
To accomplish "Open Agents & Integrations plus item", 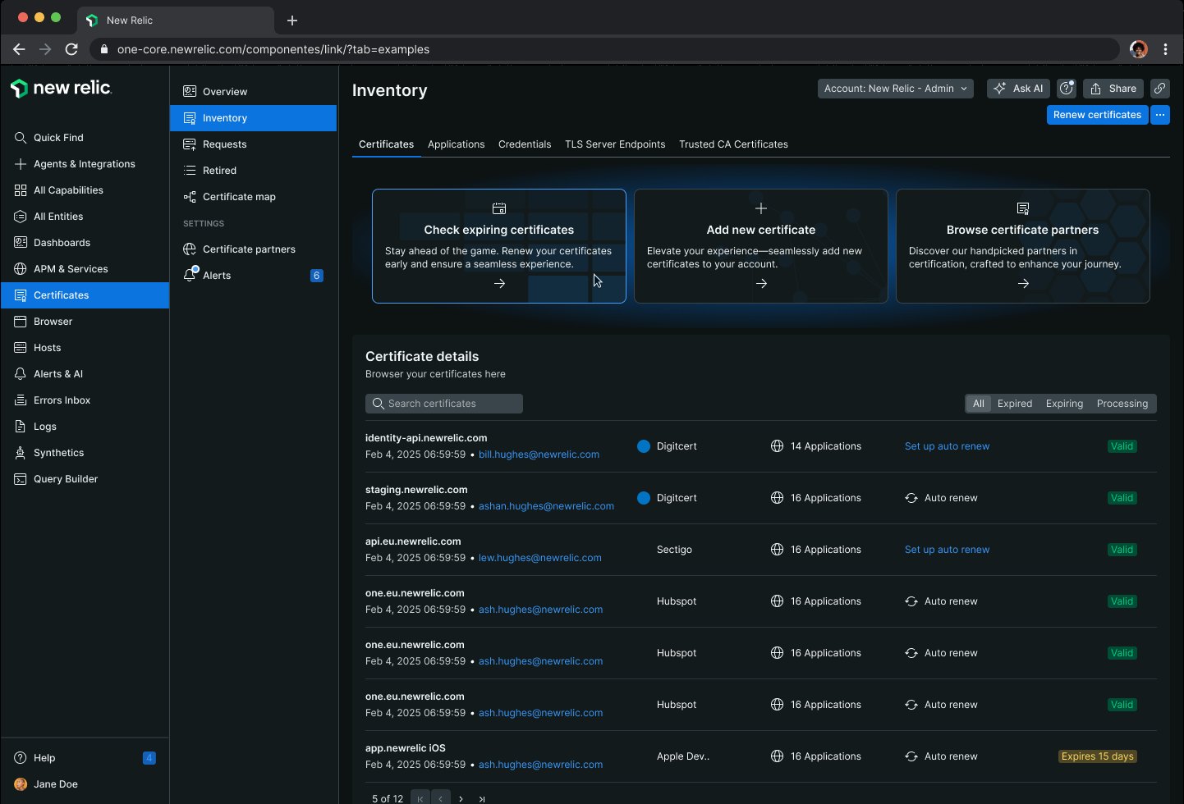I will (85, 164).
